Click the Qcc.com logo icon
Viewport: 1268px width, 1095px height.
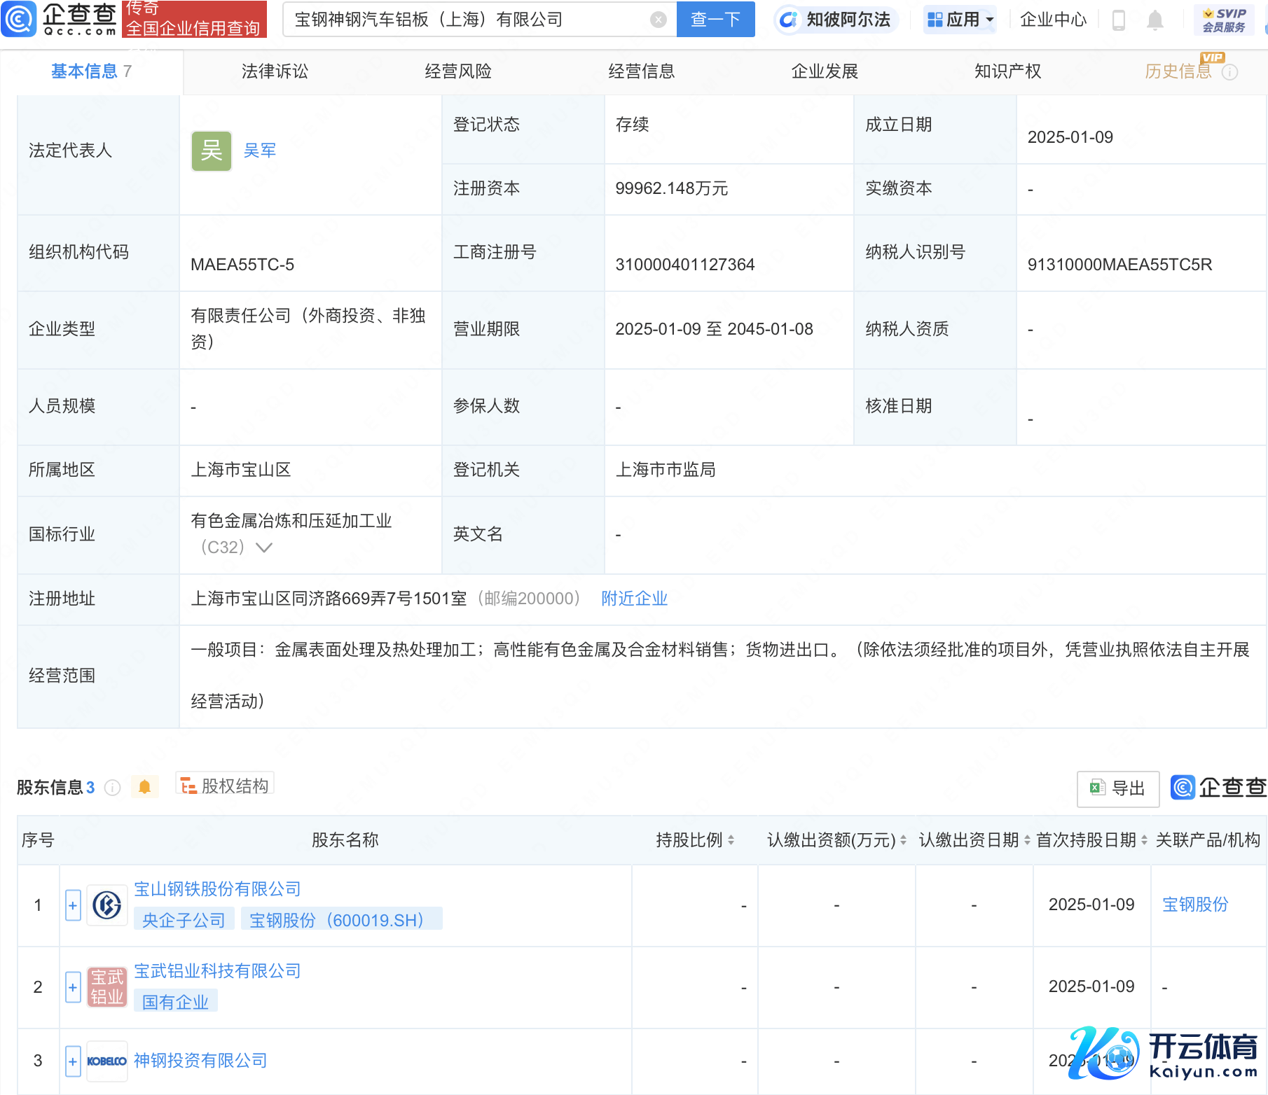coord(19,19)
